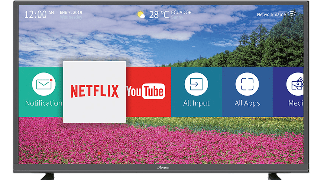Screen dimensions: 327x180
Task: Click the sunny weather icon
Action: [141, 15]
